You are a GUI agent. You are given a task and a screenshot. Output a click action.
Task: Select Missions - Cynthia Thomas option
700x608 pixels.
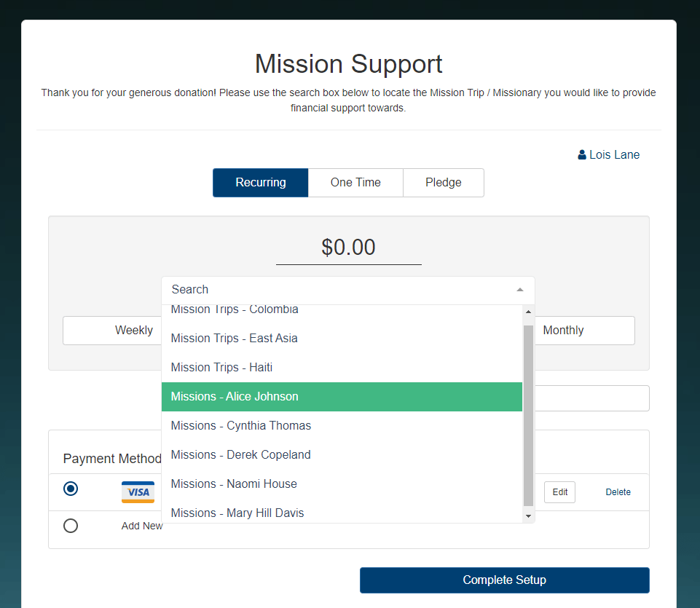click(342, 425)
